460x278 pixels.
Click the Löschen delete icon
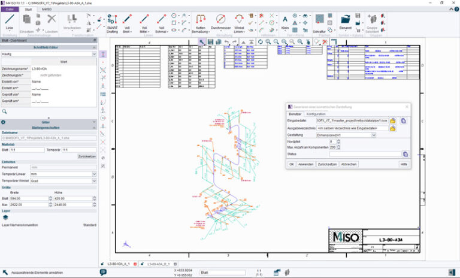click(x=52, y=23)
